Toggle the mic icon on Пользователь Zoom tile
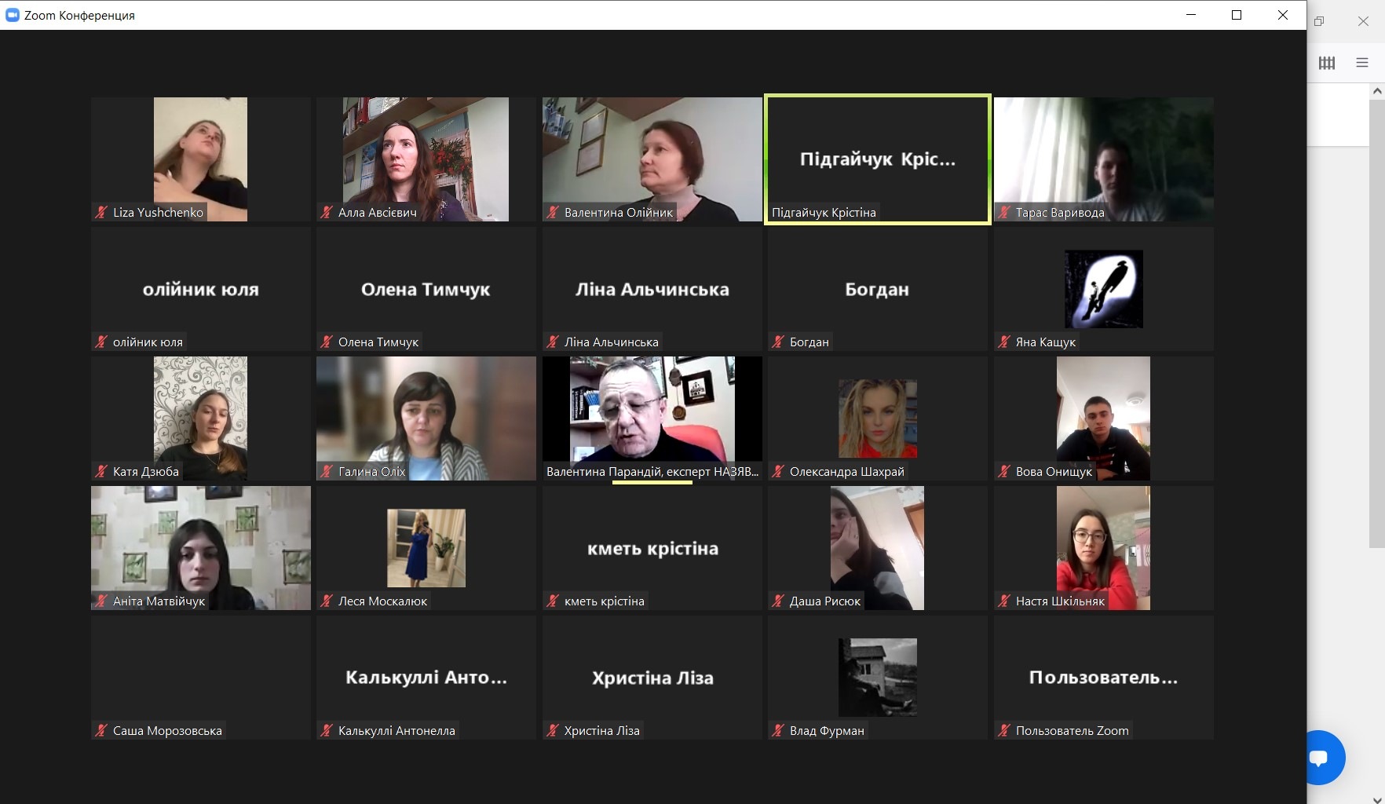The width and height of the screenshot is (1385, 804). [1004, 730]
